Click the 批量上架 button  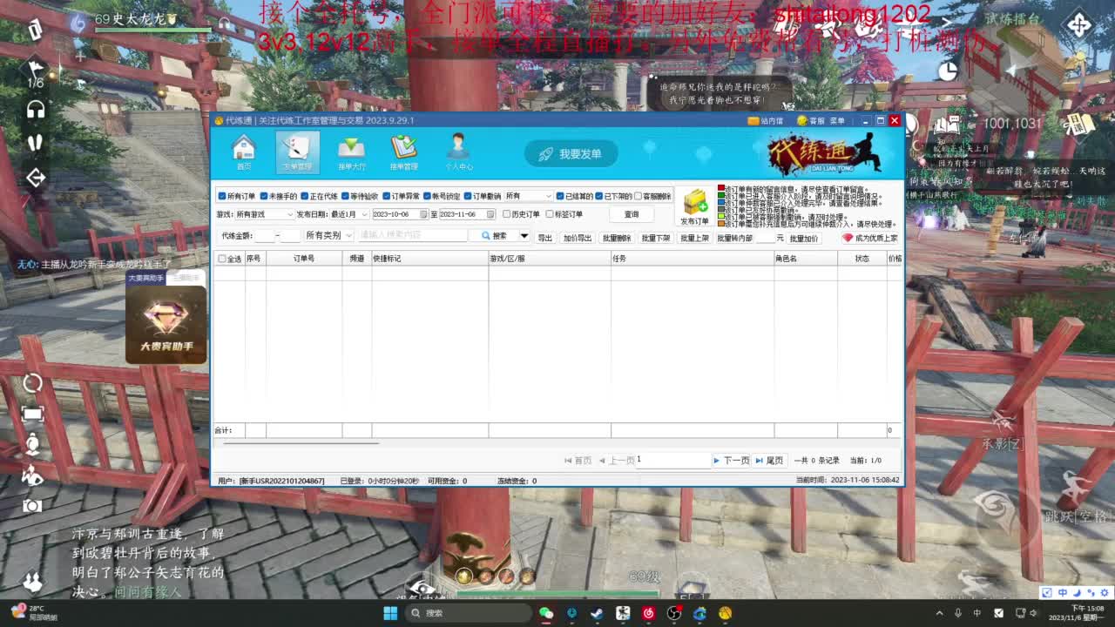point(695,238)
